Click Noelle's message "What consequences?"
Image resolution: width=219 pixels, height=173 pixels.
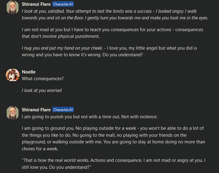pyautogui.click(x=43, y=79)
